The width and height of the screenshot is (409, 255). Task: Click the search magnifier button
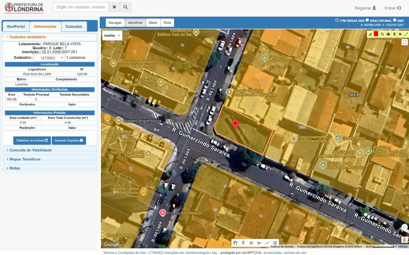(x=125, y=7)
